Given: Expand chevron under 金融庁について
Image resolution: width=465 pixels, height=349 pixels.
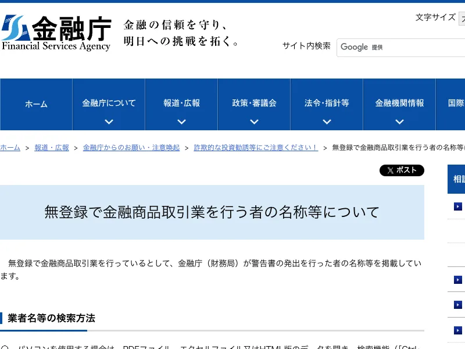Looking at the screenshot, I should click(x=109, y=122).
